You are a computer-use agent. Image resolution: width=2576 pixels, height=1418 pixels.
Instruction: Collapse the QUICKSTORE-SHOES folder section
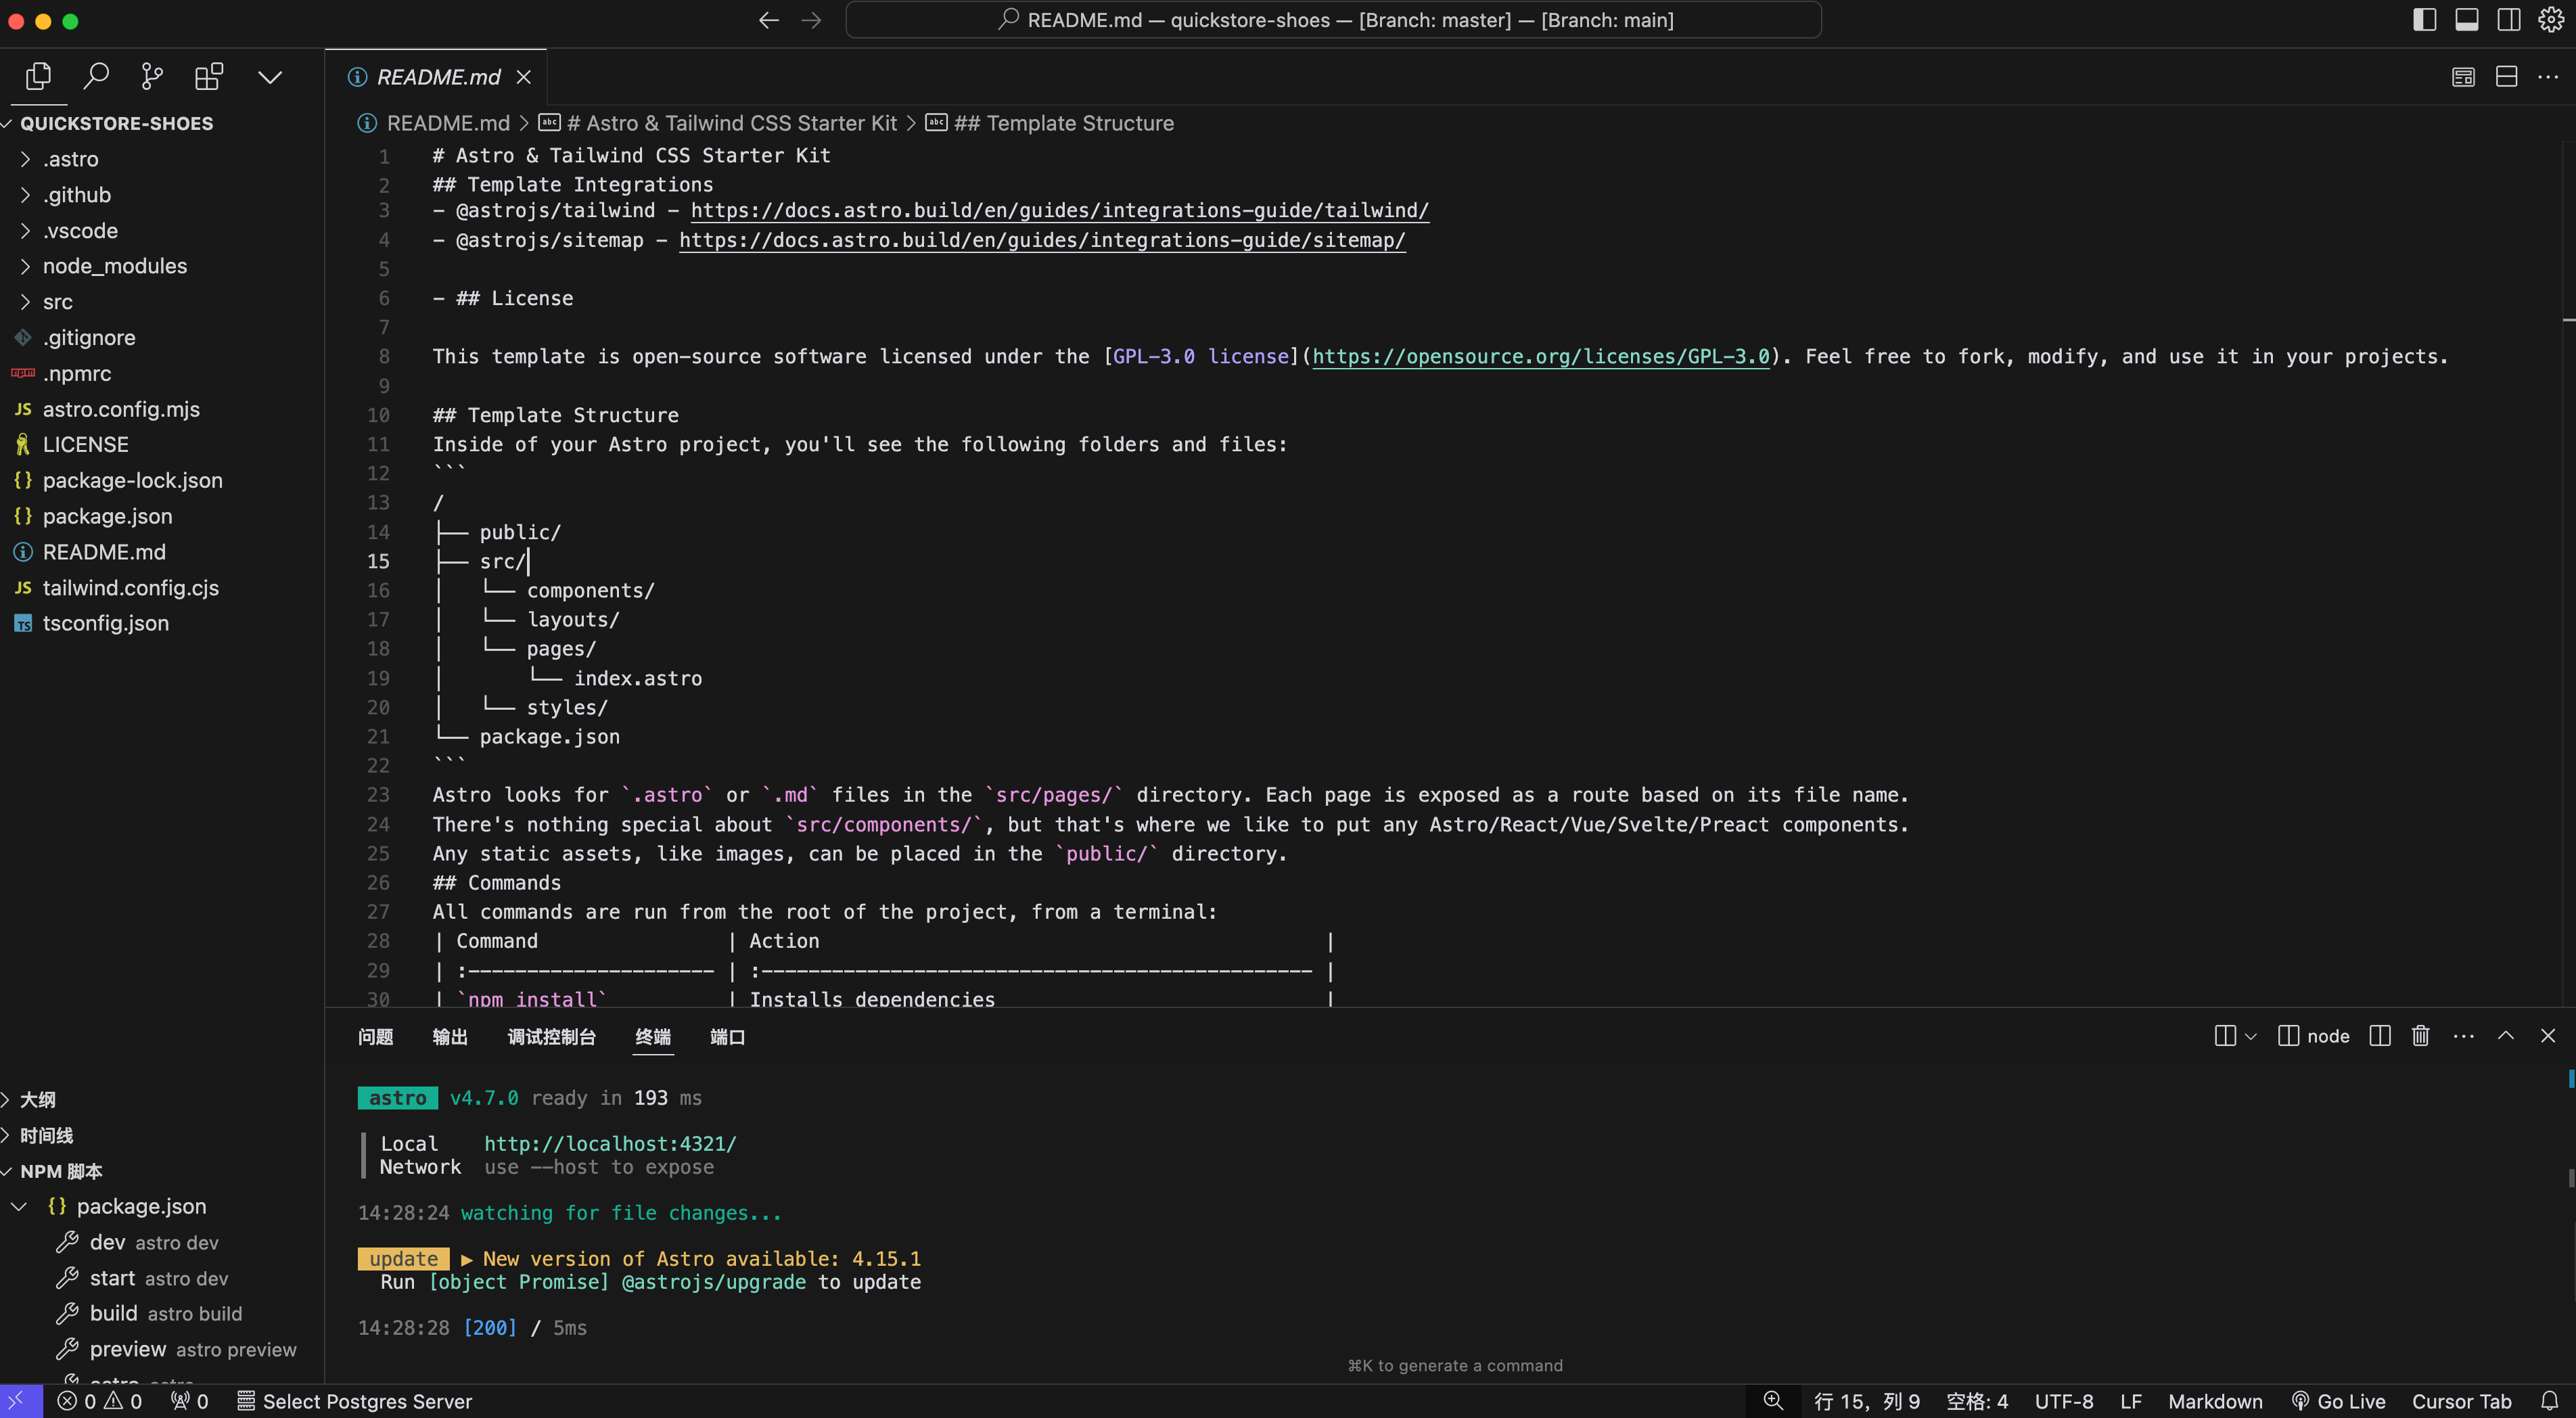click(116, 123)
